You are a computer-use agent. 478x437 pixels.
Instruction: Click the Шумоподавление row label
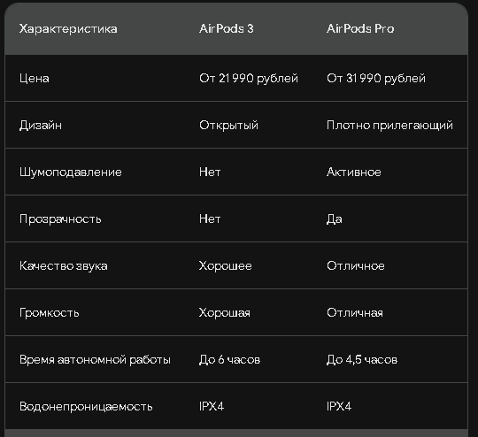(71, 172)
